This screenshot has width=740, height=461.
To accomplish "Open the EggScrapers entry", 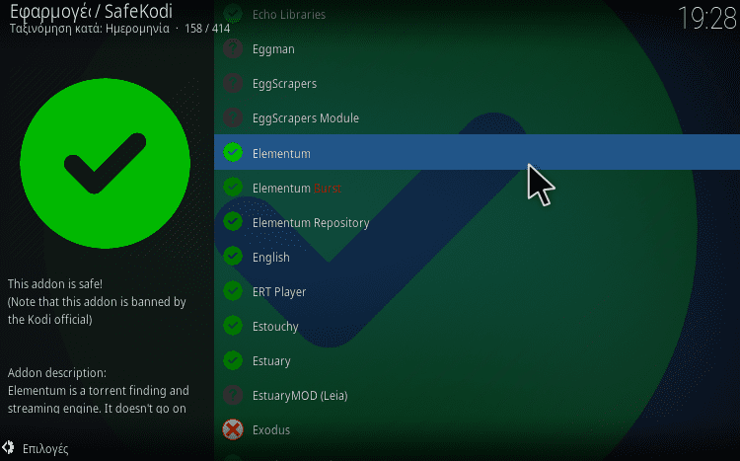I will point(478,83).
